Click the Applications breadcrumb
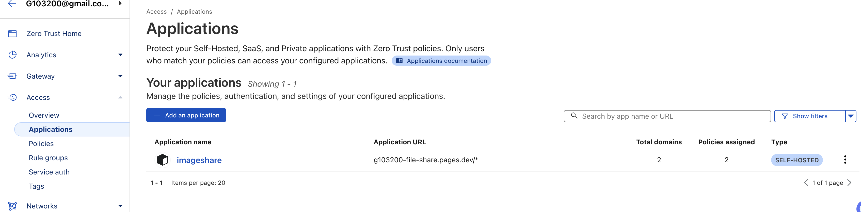861x212 pixels. coord(195,12)
